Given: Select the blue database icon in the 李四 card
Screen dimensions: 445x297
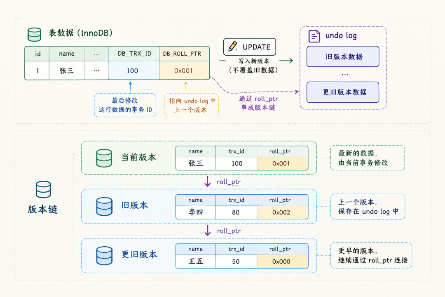Looking at the screenshot, I should point(104,206).
